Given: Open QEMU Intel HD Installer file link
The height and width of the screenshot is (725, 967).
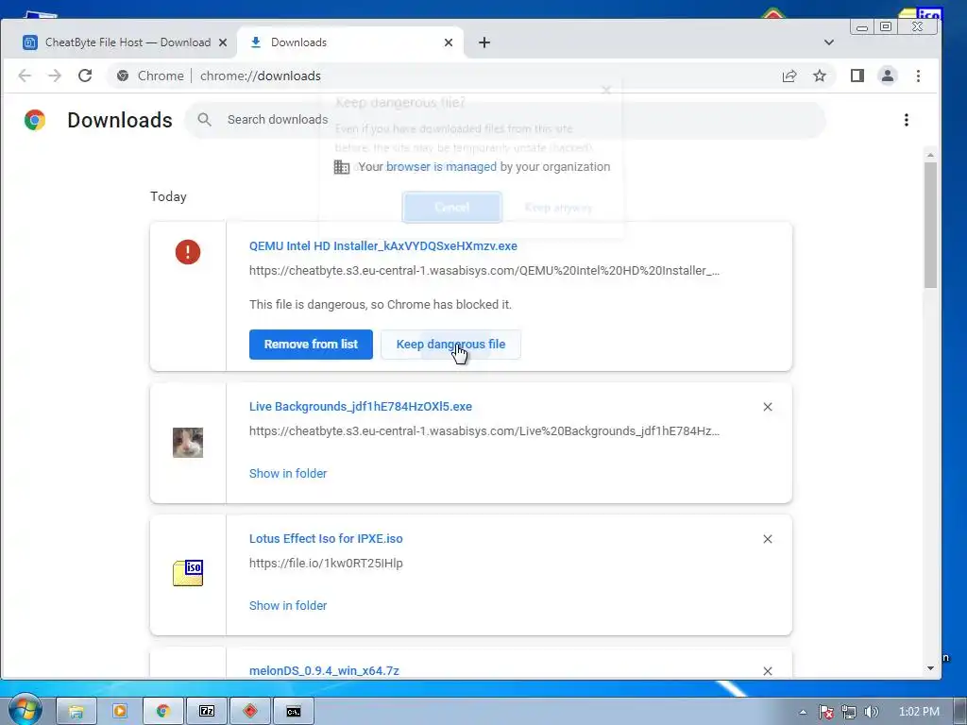Looking at the screenshot, I should tap(383, 246).
